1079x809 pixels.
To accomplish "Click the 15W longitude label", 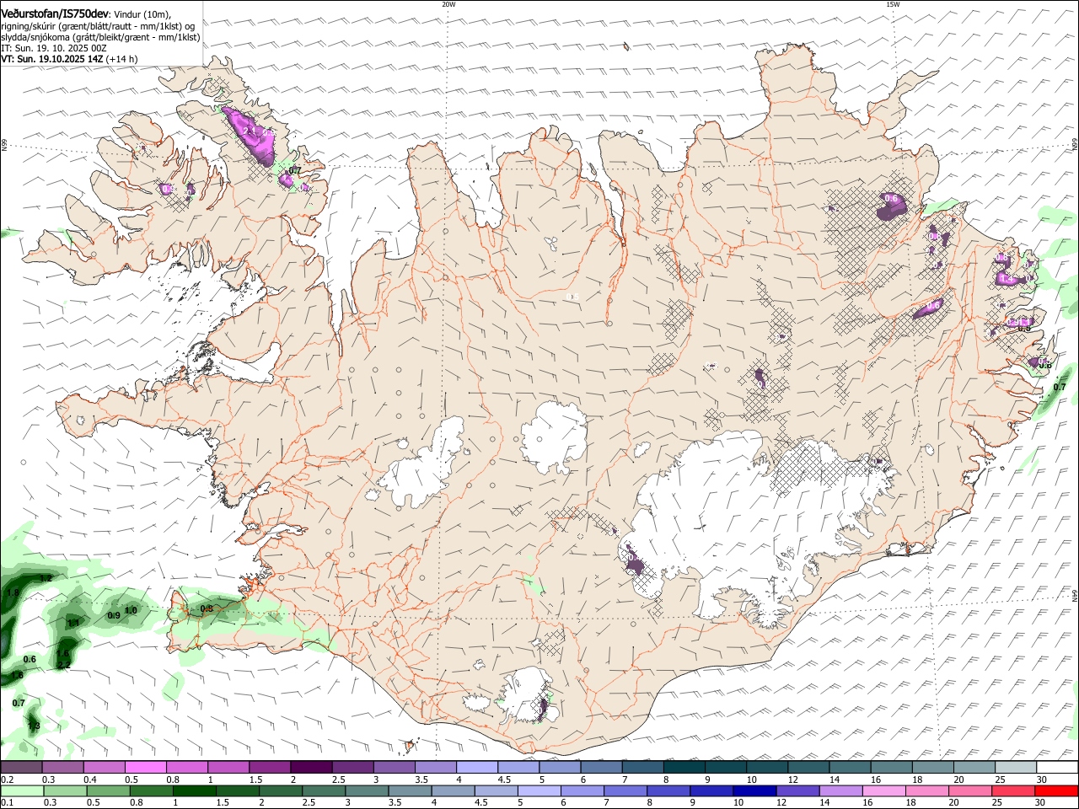I will click(x=893, y=4).
